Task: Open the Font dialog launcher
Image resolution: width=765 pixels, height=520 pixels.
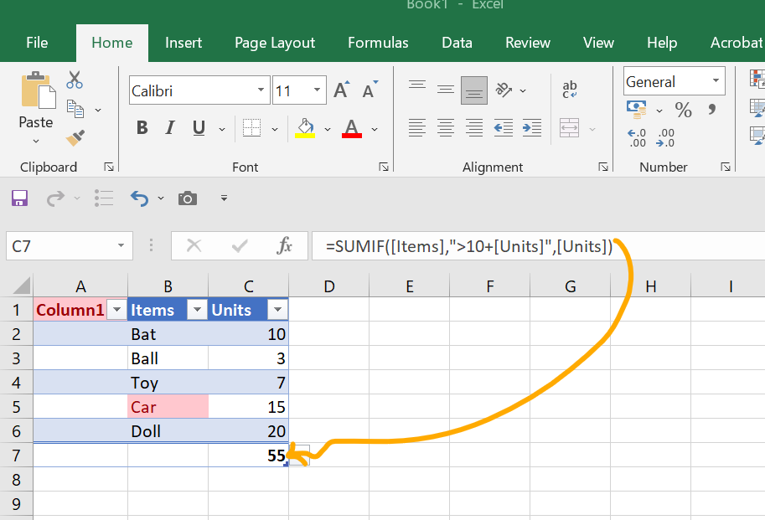Action: pyautogui.click(x=384, y=167)
